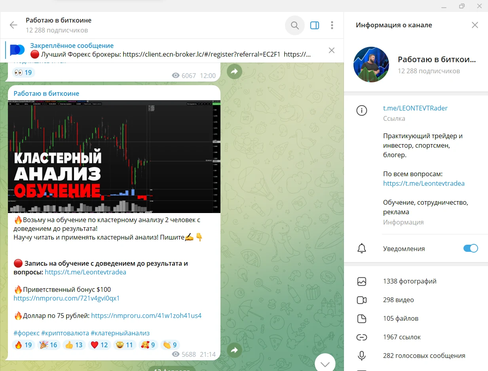This screenshot has width=488, height=371.
Task: Open the 1967 ссылок section
Action: 416,337
